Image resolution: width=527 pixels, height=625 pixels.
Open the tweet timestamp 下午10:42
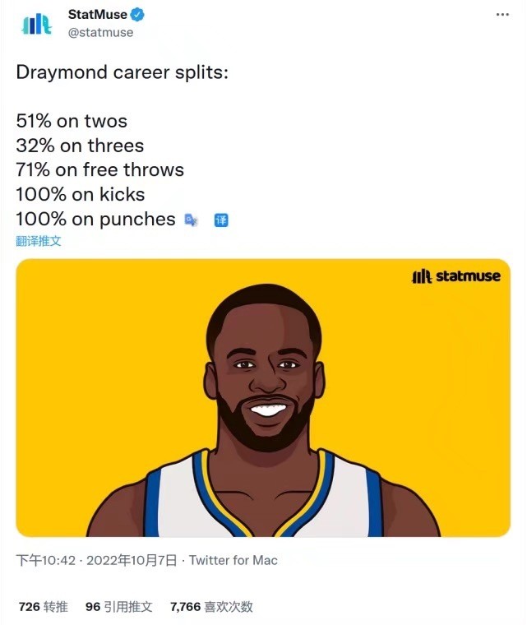tap(46, 560)
